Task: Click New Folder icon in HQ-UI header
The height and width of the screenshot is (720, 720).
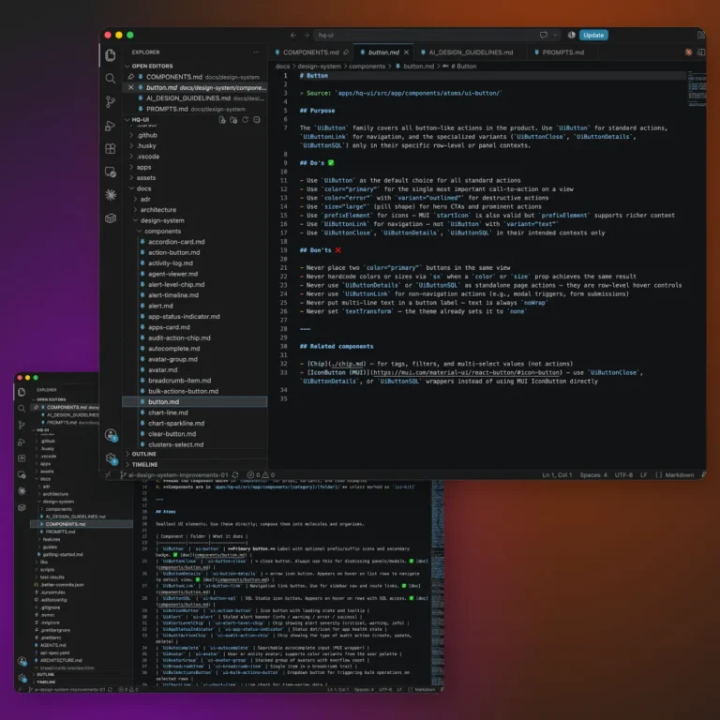Action: (233, 120)
